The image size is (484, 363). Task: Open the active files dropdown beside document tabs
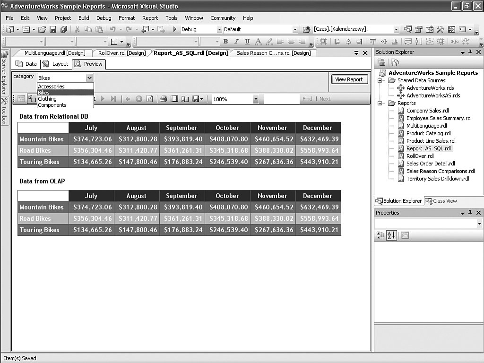coord(356,53)
